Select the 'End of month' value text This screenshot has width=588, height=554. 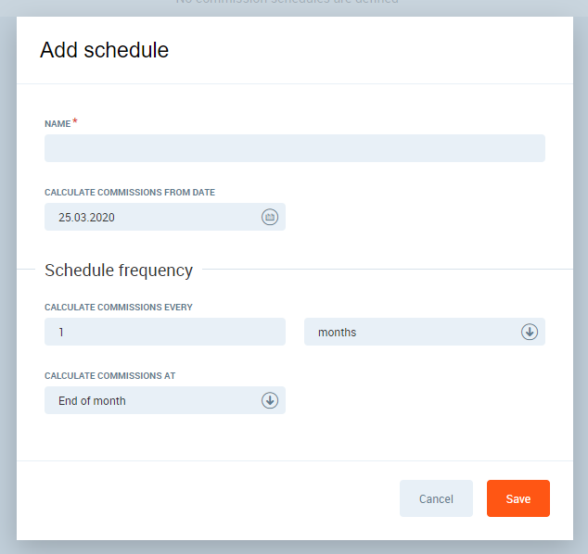pyautogui.click(x=92, y=401)
